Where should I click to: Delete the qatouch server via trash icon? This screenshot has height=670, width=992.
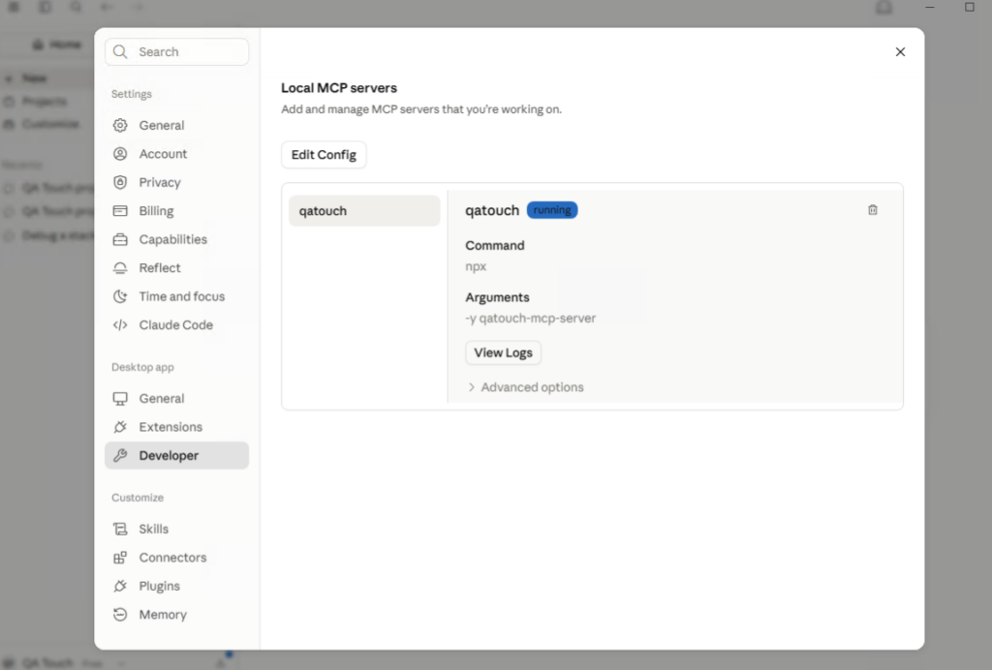(873, 210)
